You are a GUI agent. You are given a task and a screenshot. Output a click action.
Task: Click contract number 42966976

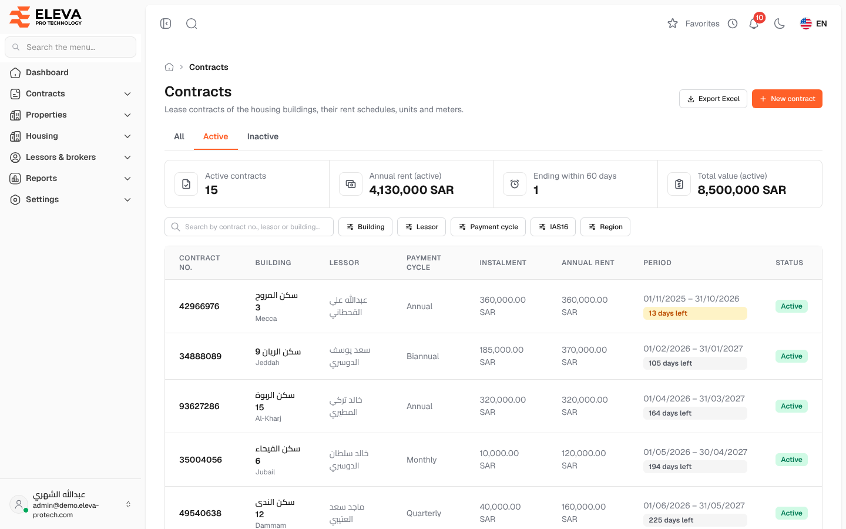coord(199,306)
